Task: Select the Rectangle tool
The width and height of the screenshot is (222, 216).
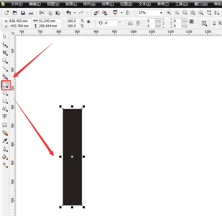Action: pos(5,85)
